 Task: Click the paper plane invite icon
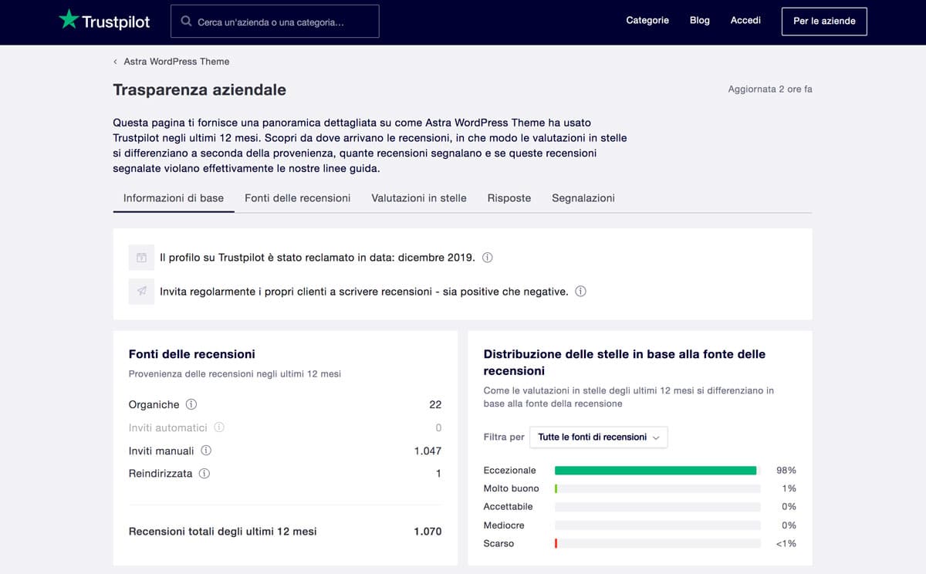click(x=141, y=292)
